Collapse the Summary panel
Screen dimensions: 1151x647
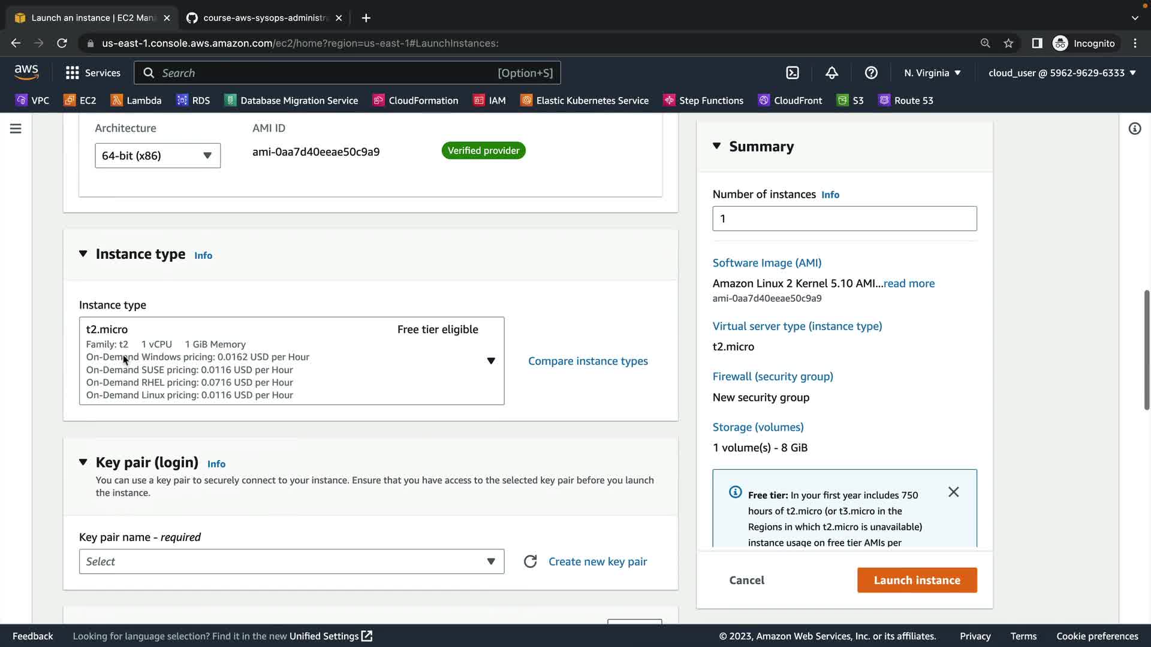pyautogui.click(x=716, y=146)
